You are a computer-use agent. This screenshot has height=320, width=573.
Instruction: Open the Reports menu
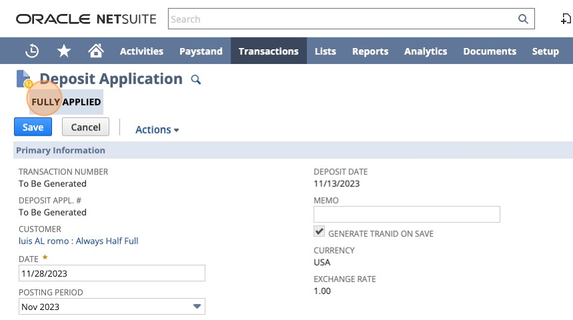pos(370,51)
